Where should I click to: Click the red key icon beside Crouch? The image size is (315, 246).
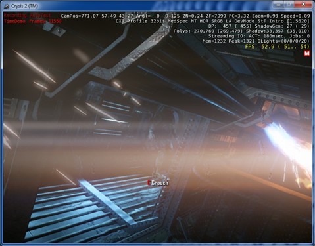point(149,183)
